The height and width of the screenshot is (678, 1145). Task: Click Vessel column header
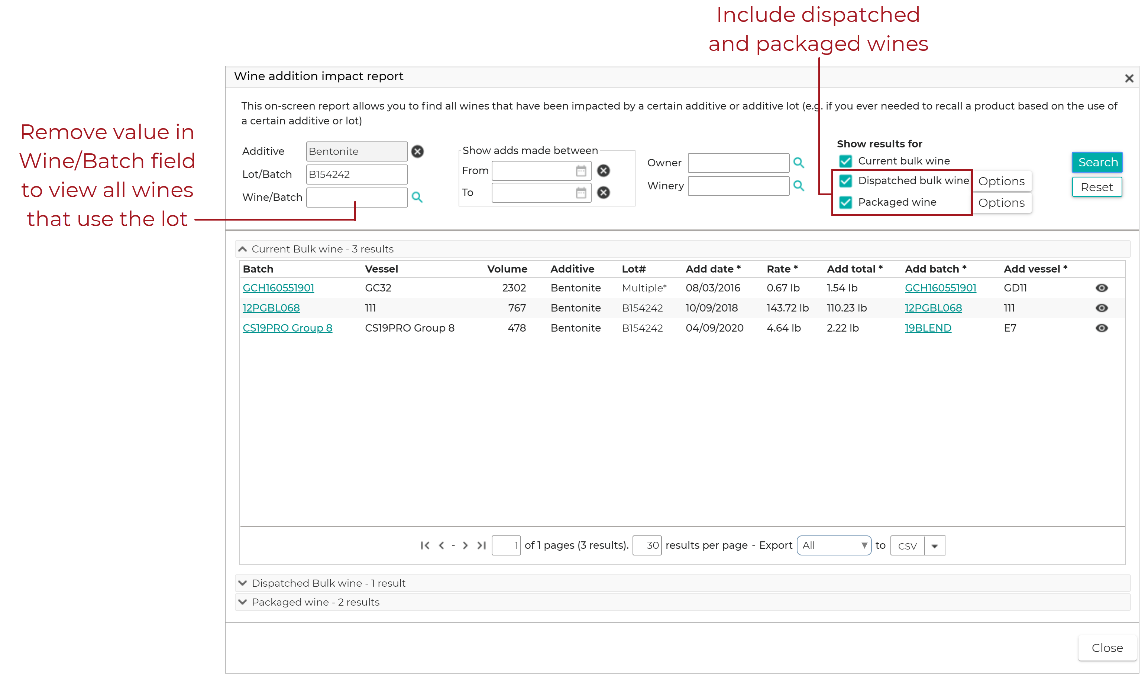pyautogui.click(x=381, y=269)
